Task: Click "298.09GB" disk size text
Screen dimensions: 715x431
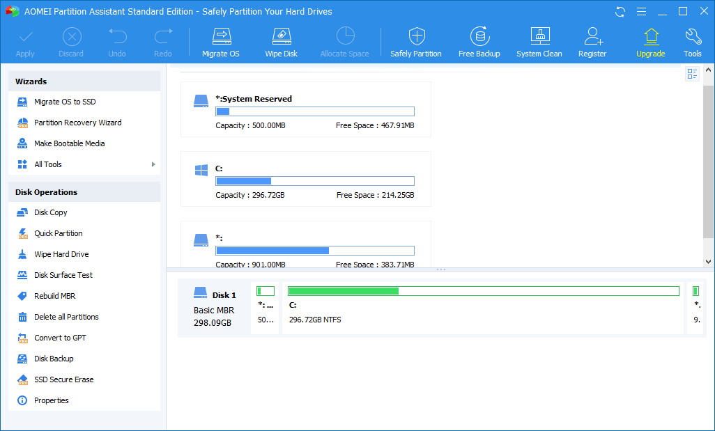Action: 213,323
